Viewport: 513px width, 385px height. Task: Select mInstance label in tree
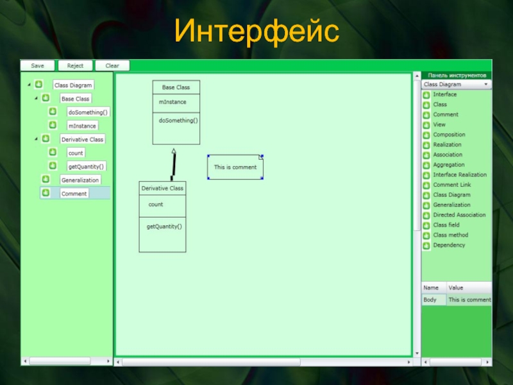(x=82, y=126)
